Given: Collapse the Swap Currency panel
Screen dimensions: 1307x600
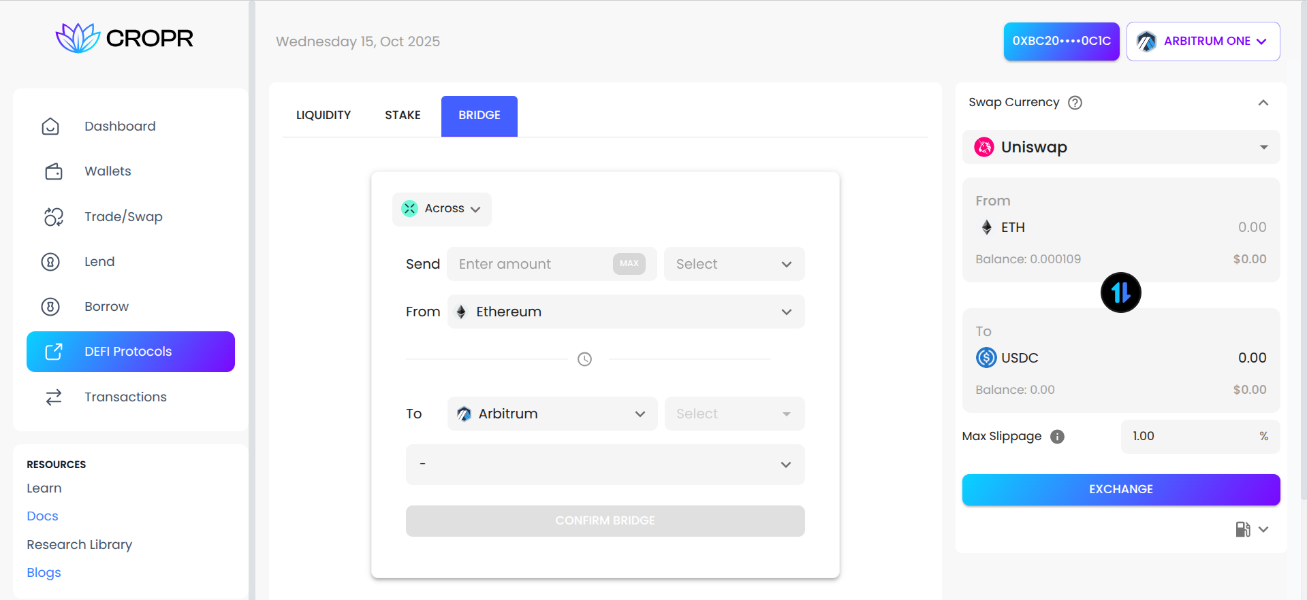Looking at the screenshot, I should pos(1263,103).
